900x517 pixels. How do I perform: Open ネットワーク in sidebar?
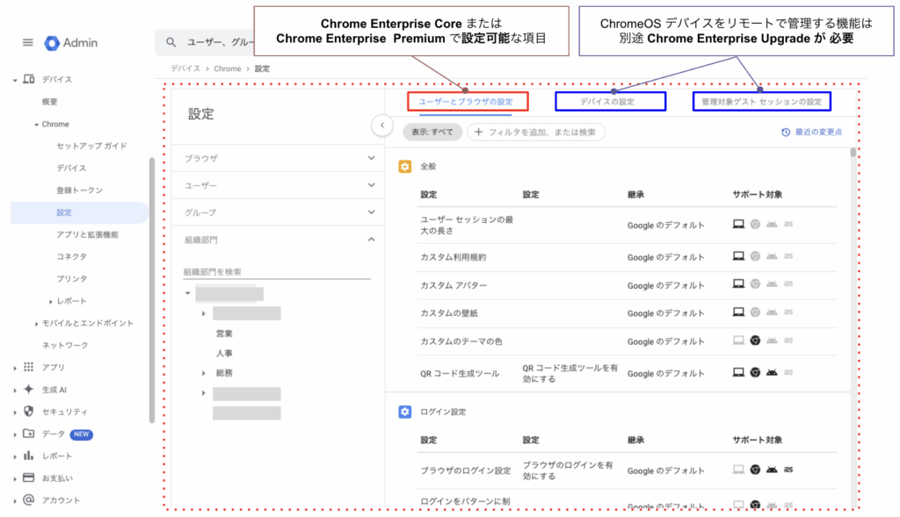point(65,345)
